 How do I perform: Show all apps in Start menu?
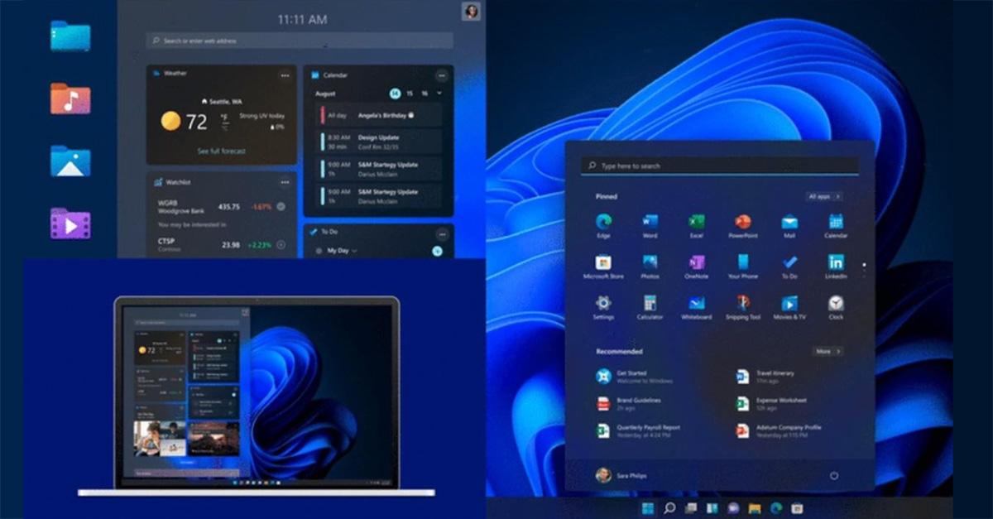[x=824, y=197]
